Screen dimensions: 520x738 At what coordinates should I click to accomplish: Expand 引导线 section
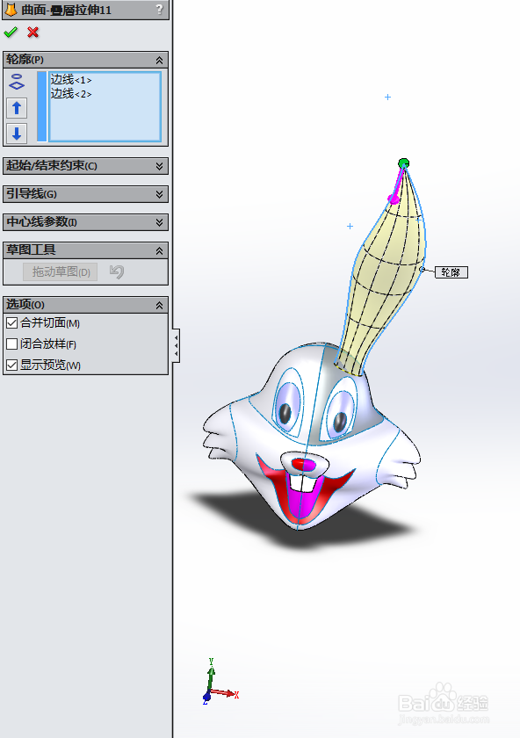(x=86, y=194)
